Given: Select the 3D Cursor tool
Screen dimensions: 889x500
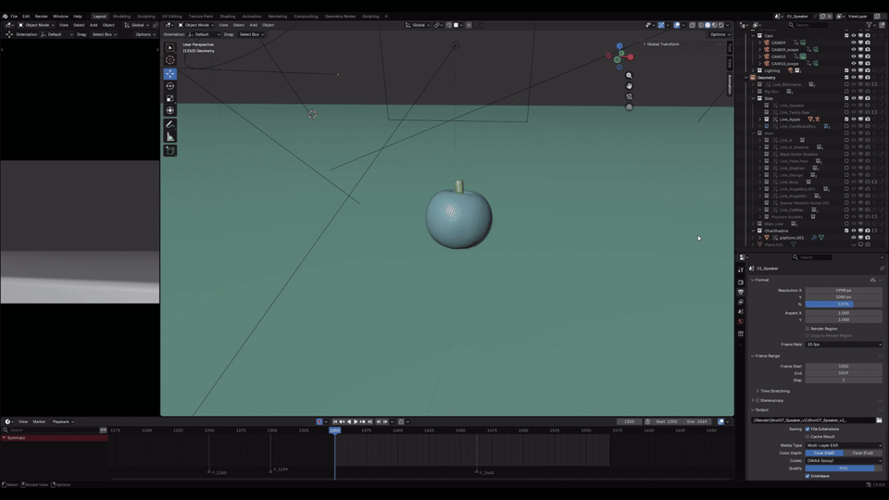Looking at the screenshot, I should click(x=170, y=60).
